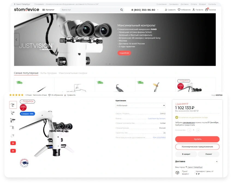This screenshot has height=184, width=232.
Task: Expand the phone number dropdown arrow
Action: click(157, 10)
